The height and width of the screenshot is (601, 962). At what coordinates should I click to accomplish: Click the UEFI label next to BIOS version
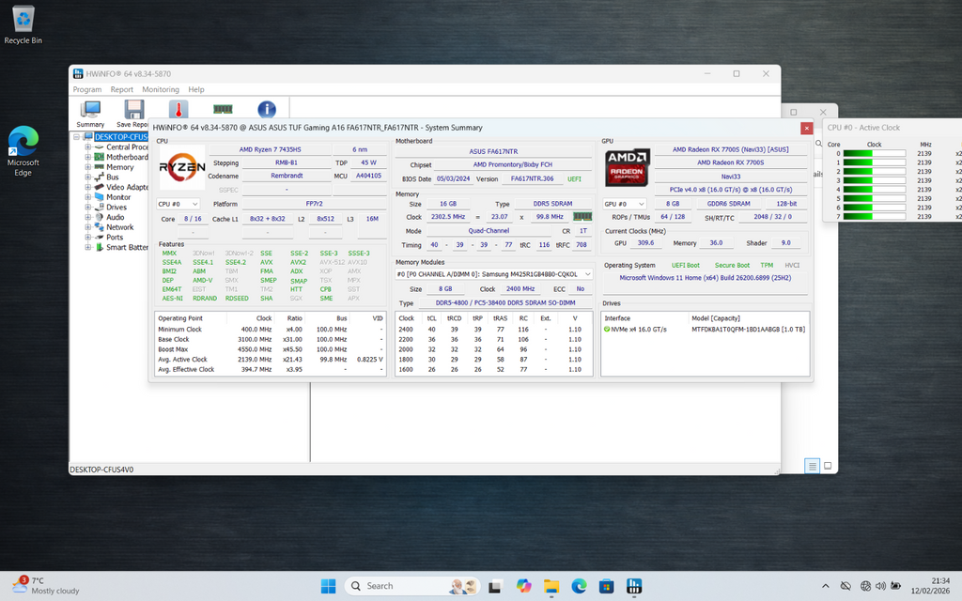(574, 178)
